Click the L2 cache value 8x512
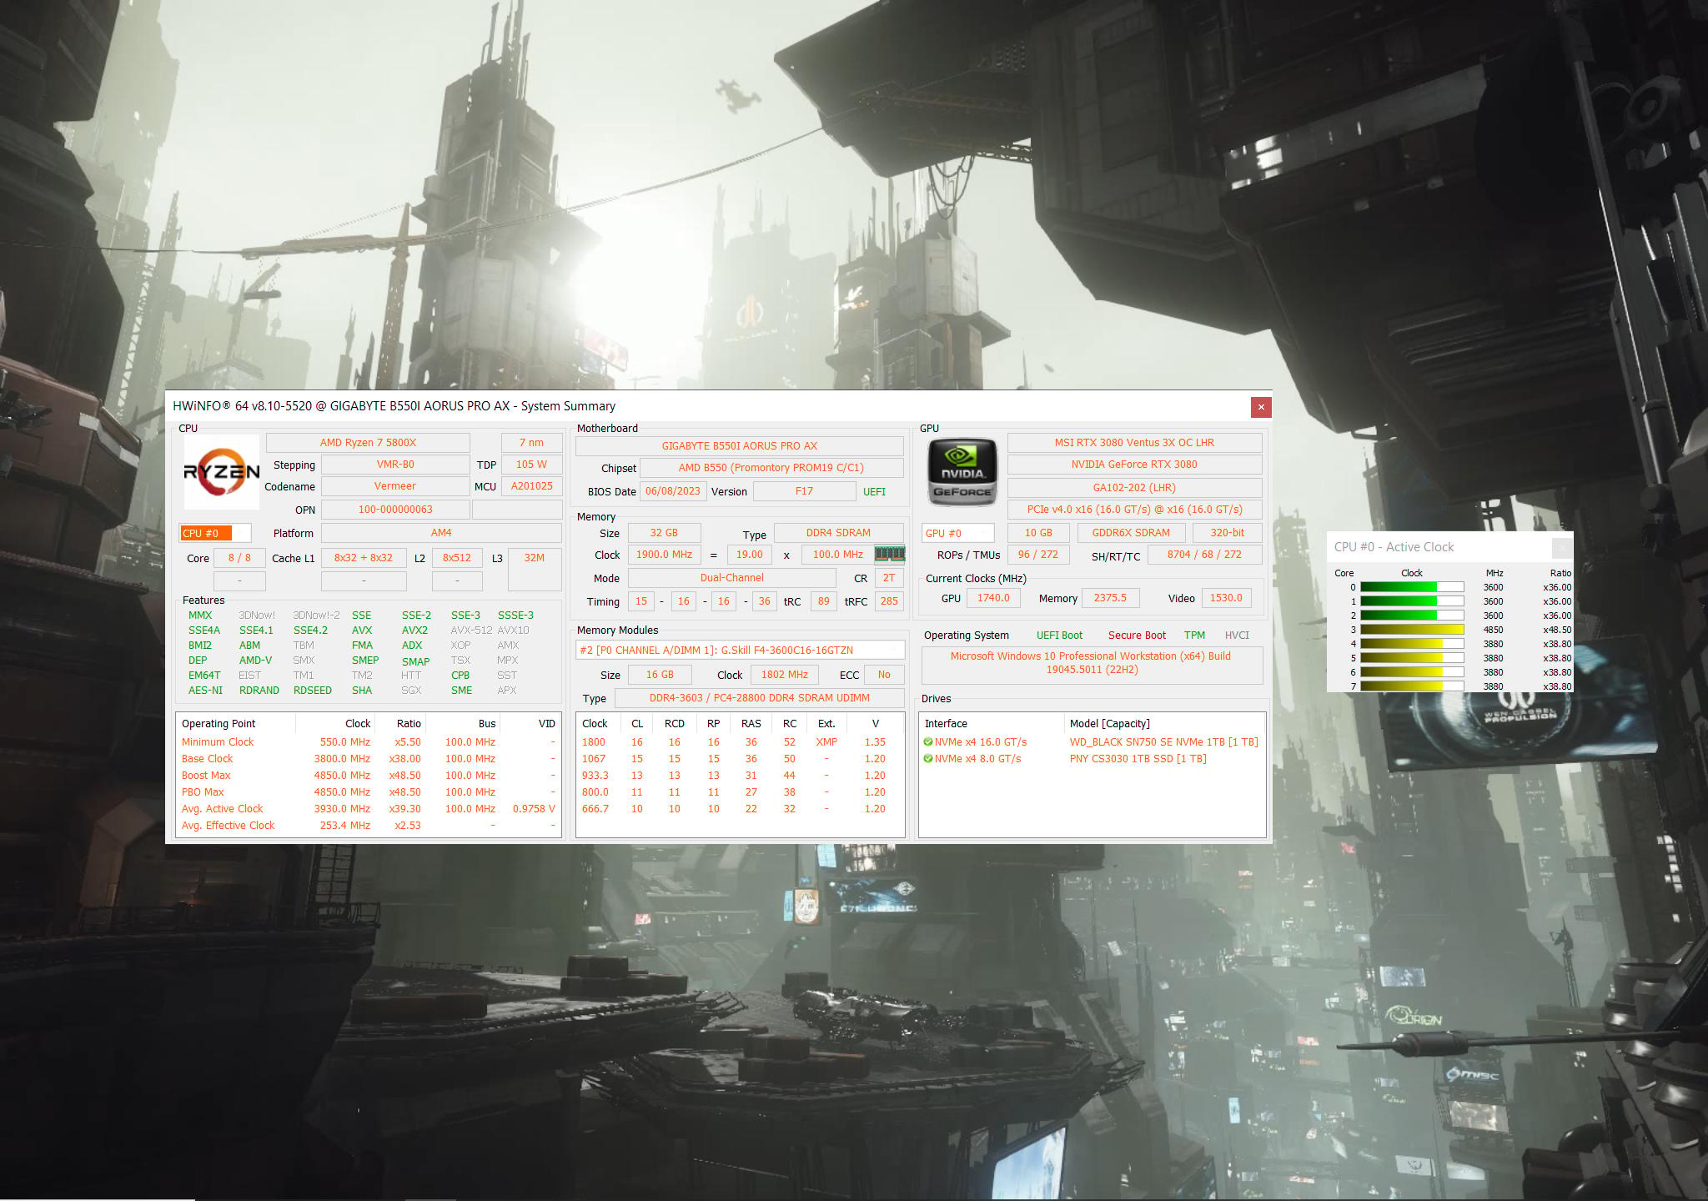1708x1201 pixels. [457, 558]
